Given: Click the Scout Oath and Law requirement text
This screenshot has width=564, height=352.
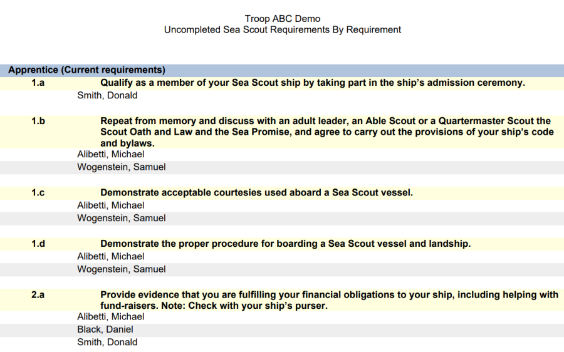Looking at the screenshot, I should click(x=327, y=132).
